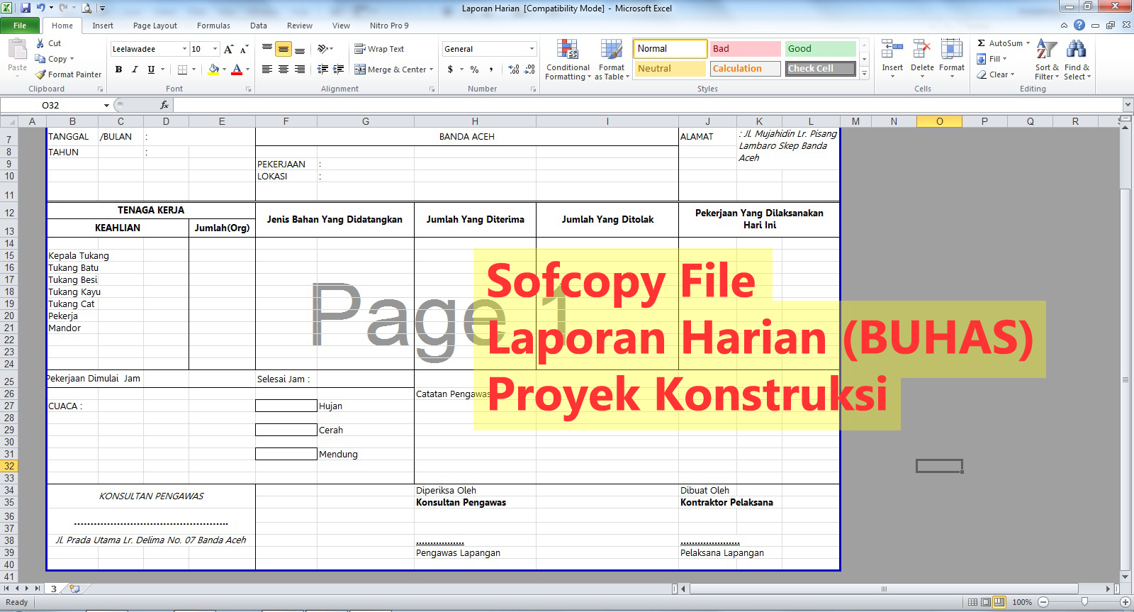Switch to the Insert tab
Viewport: 1134px width, 612px height.
tap(103, 26)
